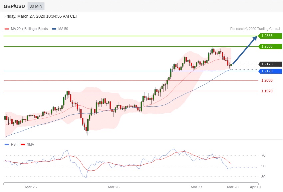Viewport: 283px width, 192px height.
Task: Select the Mar 27 date axis label
Action: click(196, 187)
